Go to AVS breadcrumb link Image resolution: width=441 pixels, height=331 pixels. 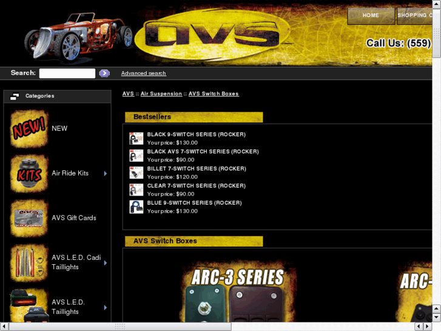tap(128, 94)
